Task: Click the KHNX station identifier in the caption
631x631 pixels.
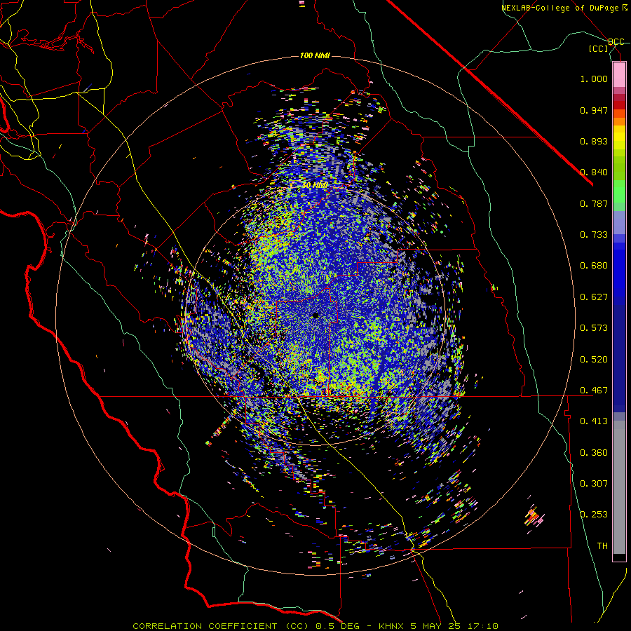Action: 393,626
